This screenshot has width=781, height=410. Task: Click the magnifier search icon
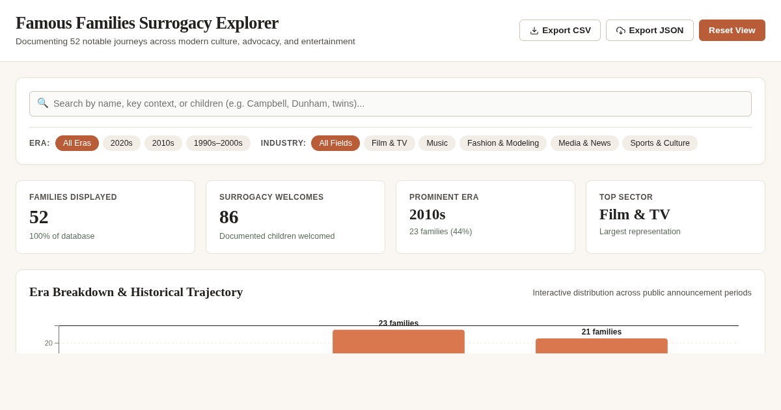43,103
